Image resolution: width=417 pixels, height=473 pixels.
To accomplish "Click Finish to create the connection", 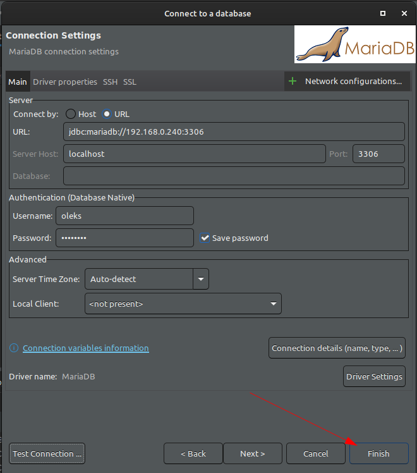I will coord(378,453).
